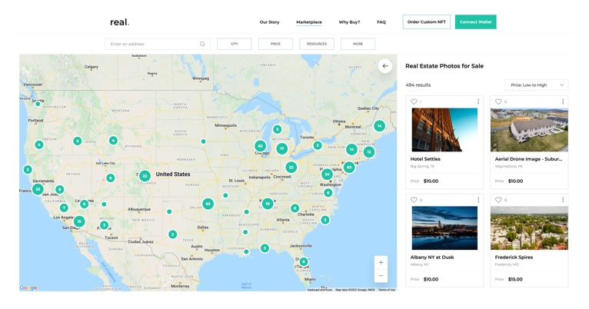Open the CITY filter dropdown

[235, 44]
